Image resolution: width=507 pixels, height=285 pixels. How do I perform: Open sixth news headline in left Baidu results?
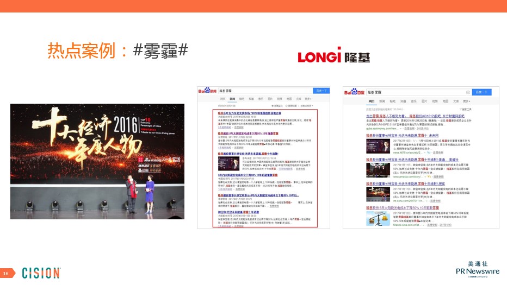[238, 212]
